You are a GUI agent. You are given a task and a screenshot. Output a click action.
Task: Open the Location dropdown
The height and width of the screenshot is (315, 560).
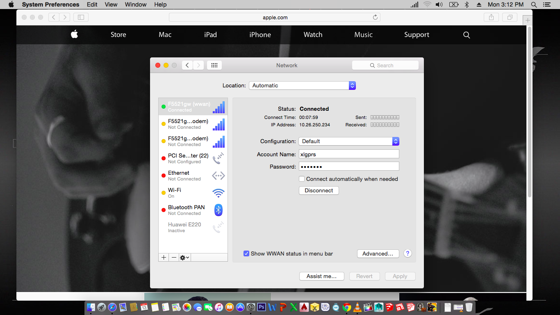coord(302,85)
